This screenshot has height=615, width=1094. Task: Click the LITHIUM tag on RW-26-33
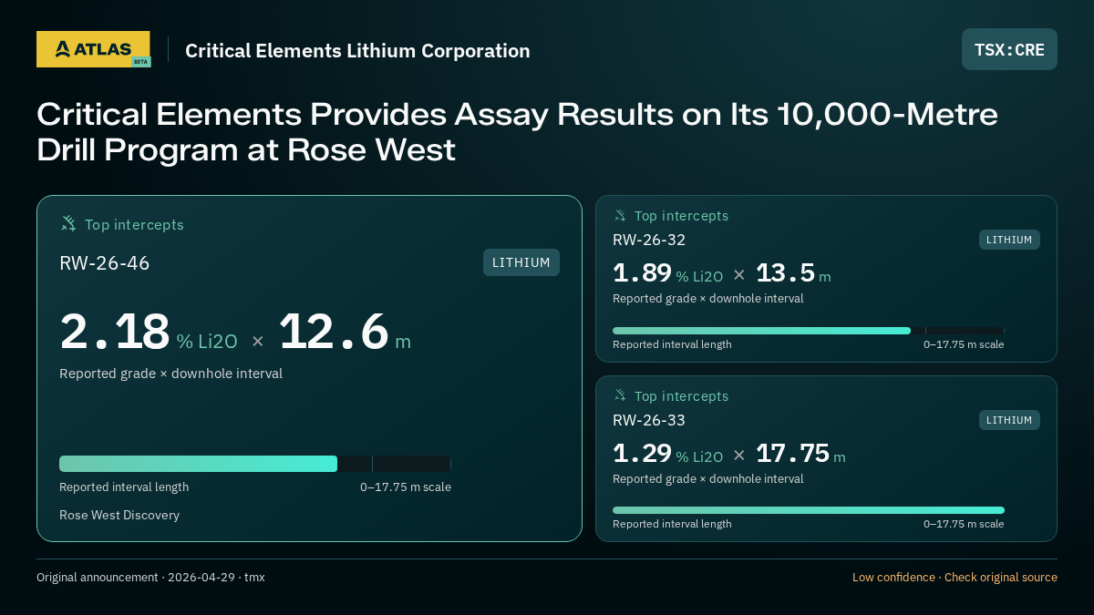click(1009, 420)
